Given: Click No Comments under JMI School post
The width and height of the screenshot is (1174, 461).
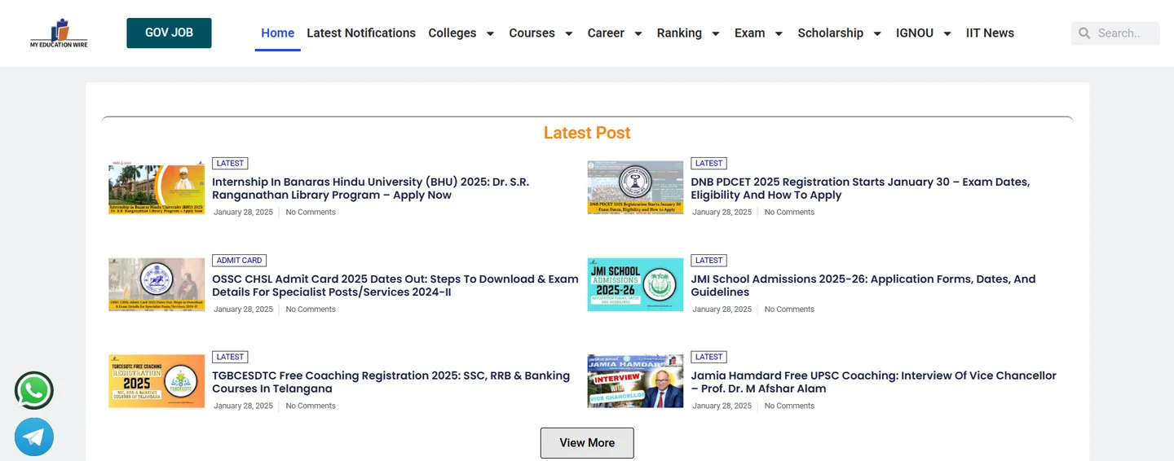Looking at the screenshot, I should point(789,309).
